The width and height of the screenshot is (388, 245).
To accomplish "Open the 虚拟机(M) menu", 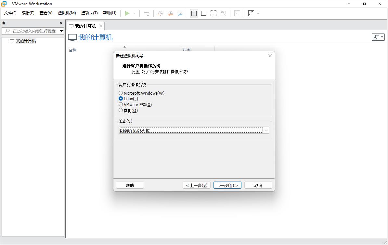I will point(67,13).
